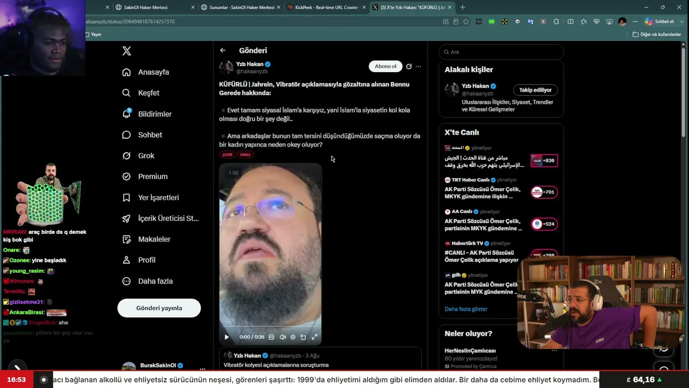Open the quoted Yzb Hakan post

pos(320,358)
